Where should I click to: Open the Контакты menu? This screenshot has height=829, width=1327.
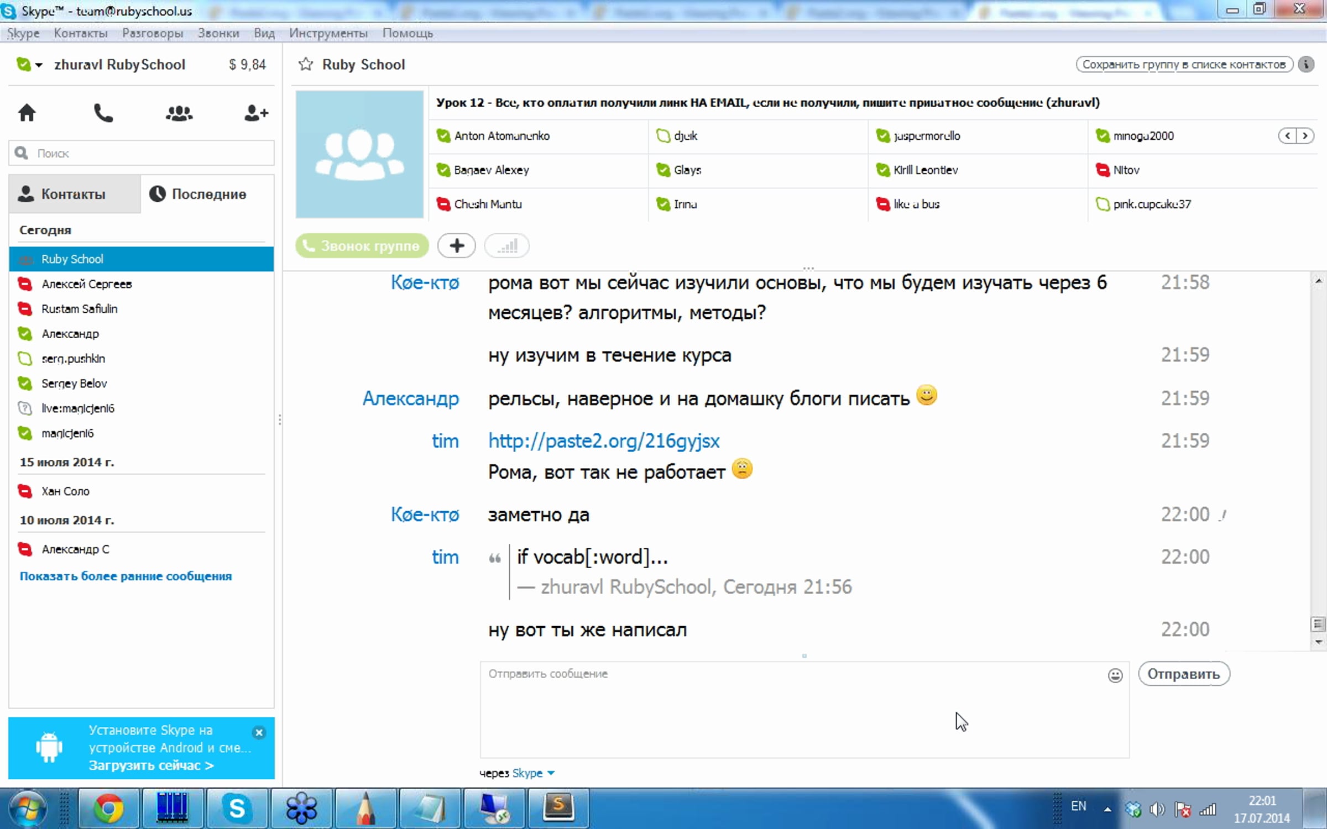pos(81,33)
